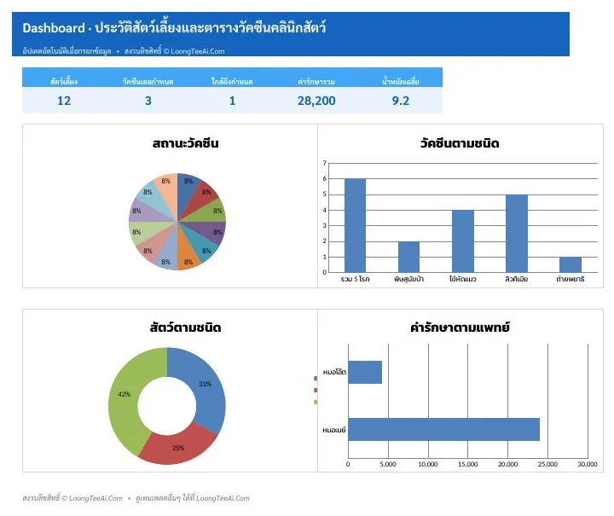The width and height of the screenshot is (614, 516).
Task: Click the 5,000 axis tick label
Action: [388, 464]
